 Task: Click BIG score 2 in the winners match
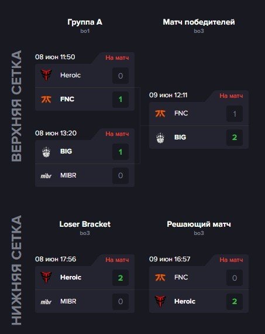tap(235, 137)
